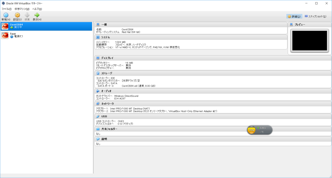Switch to Details (詳細) view button
The width and height of the screenshot is (332, 178).
coord(294,16)
